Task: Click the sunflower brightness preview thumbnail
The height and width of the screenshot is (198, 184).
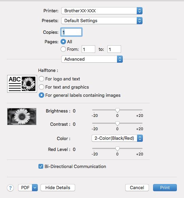Action: pos(22,117)
